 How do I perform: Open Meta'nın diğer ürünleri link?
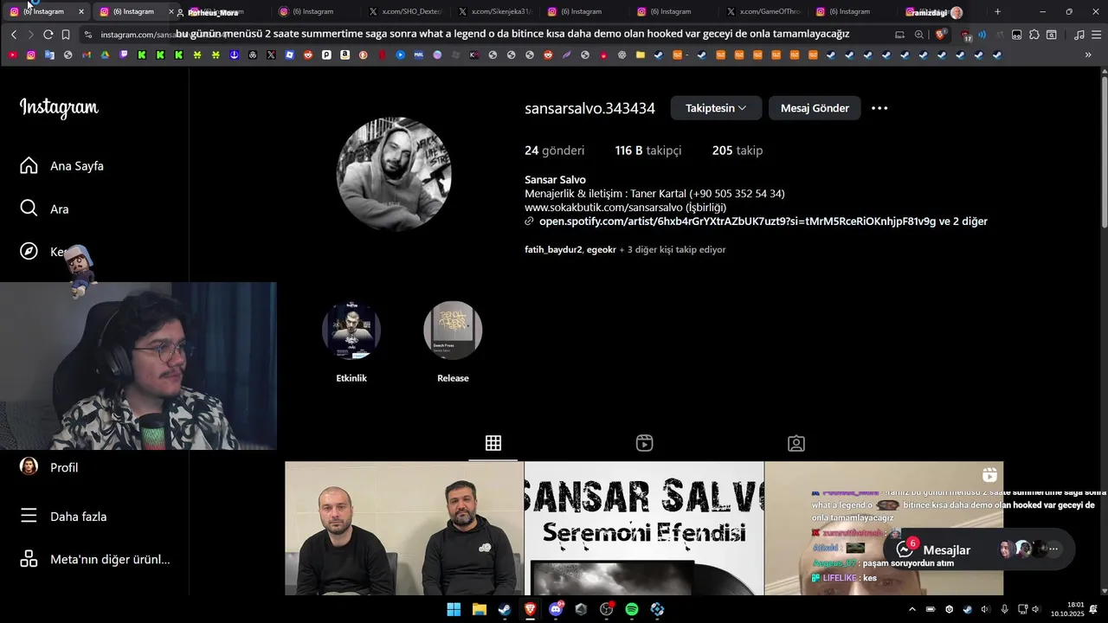click(x=94, y=559)
